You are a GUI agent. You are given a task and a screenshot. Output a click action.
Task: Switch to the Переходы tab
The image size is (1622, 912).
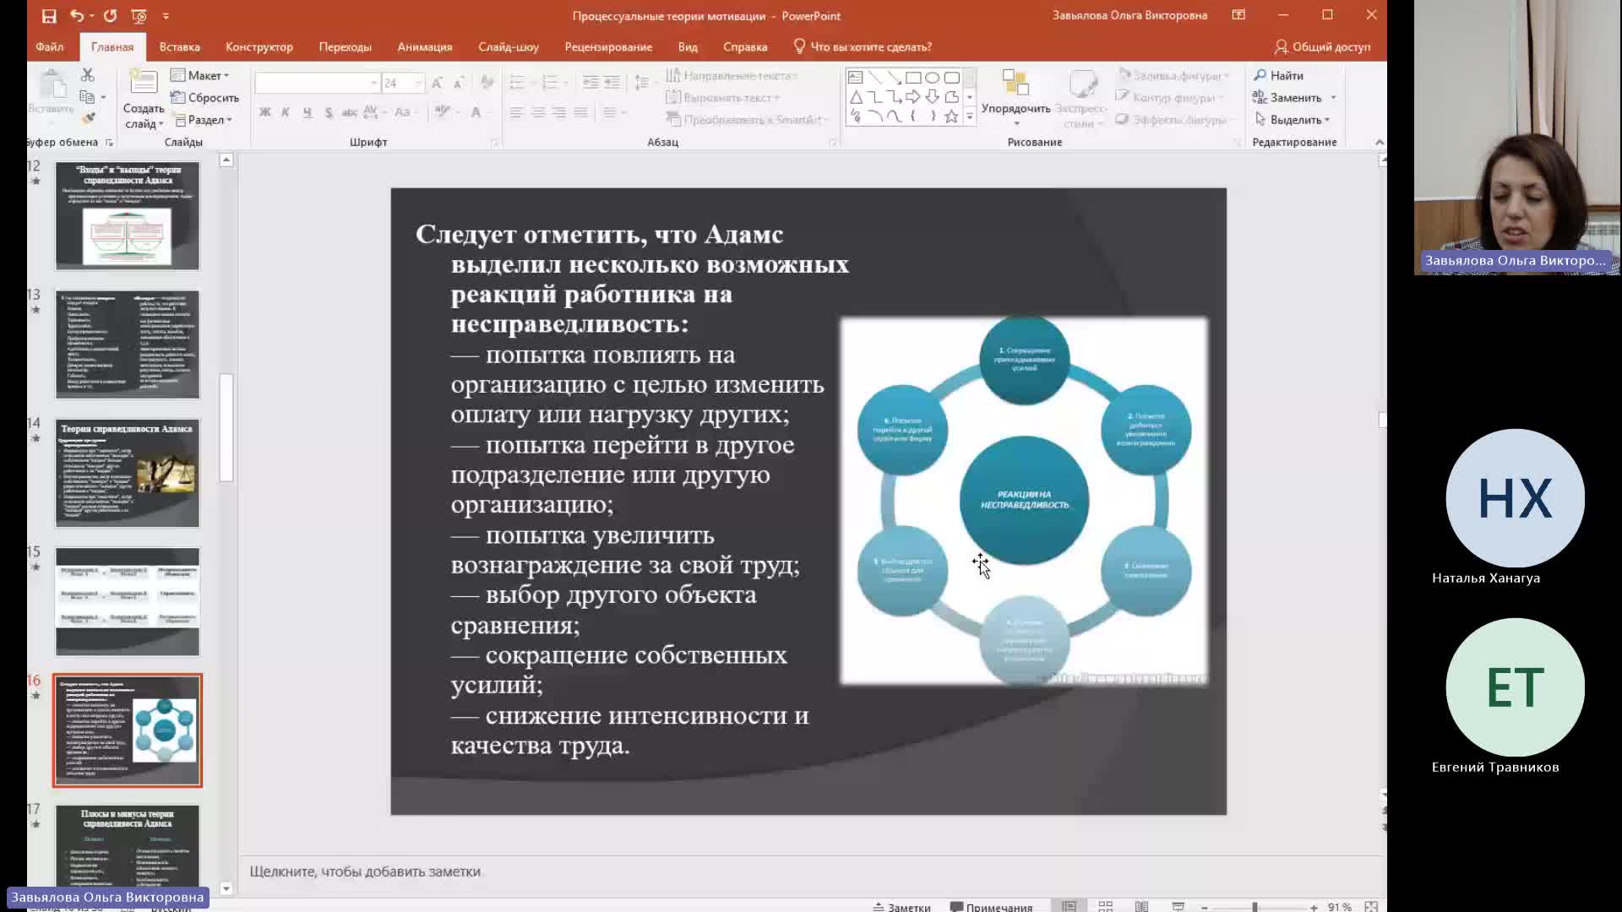[345, 46]
